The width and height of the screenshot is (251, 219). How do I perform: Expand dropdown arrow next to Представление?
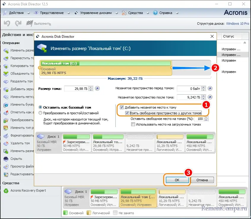68,13
